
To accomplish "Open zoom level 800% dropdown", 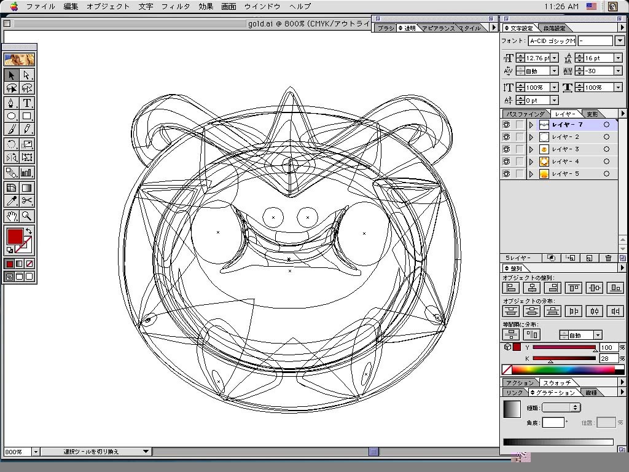I will [x=35, y=452].
